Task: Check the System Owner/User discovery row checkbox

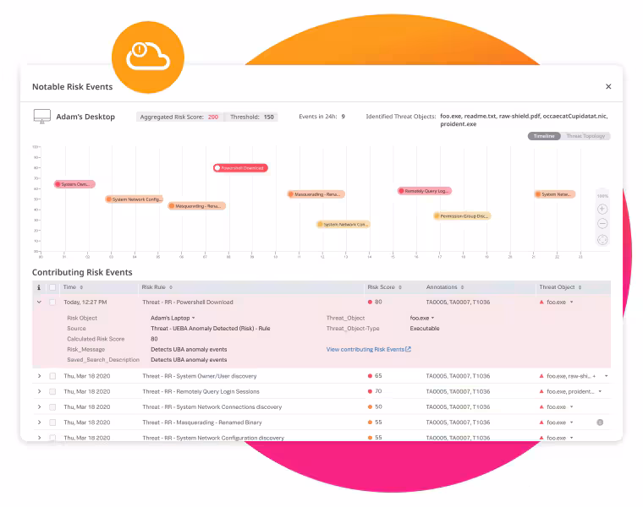Action: [x=52, y=376]
